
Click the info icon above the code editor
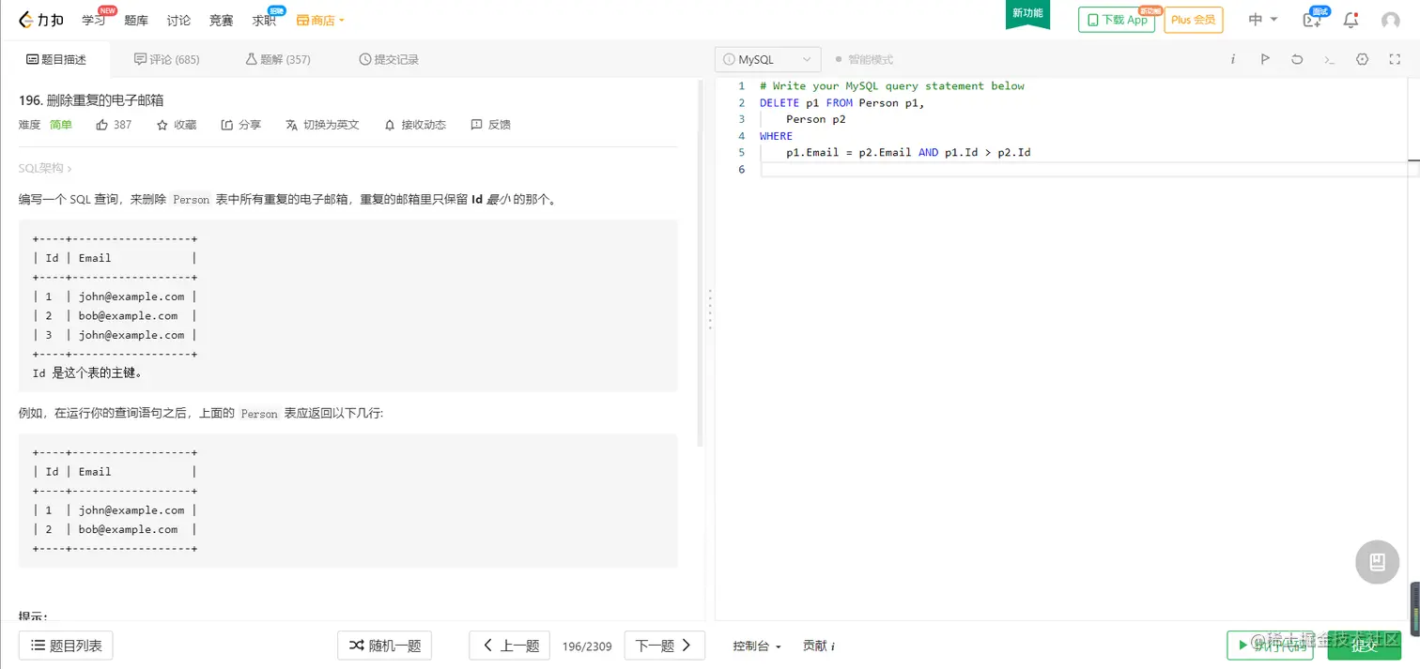pyautogui.click(x=1232, y=58)
